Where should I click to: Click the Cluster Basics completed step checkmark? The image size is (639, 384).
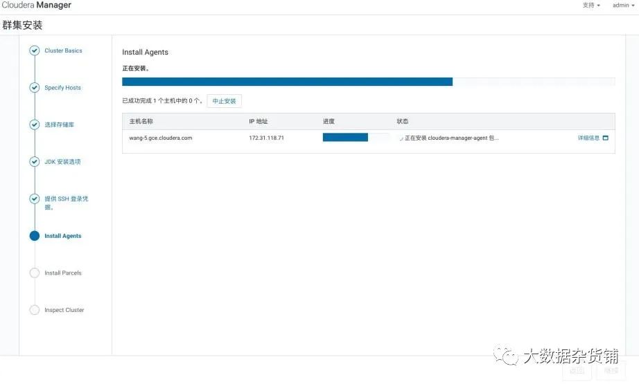point(34,51)
